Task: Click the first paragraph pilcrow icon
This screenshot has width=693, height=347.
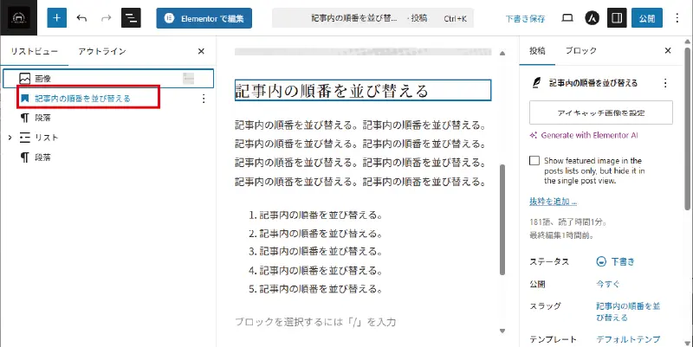Action: (x=25, y=118)
